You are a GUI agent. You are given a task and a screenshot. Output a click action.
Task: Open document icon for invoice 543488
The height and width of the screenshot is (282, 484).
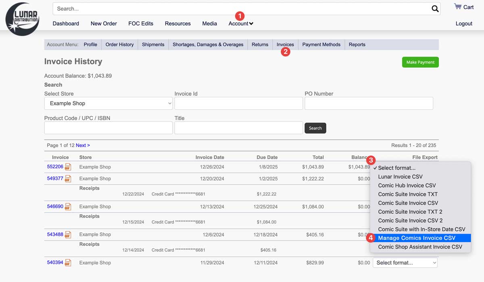68,234
